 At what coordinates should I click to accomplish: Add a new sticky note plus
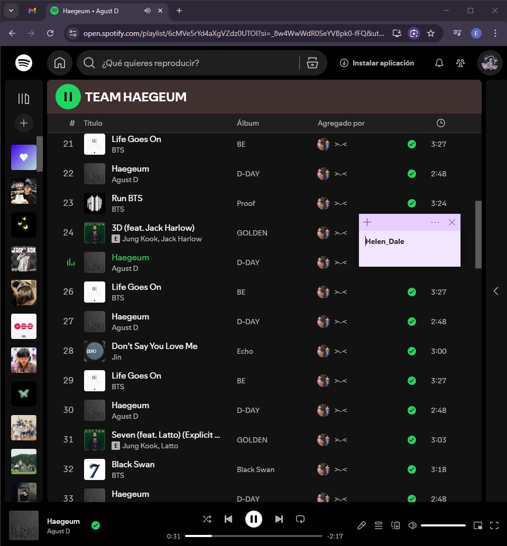(367, 222)
